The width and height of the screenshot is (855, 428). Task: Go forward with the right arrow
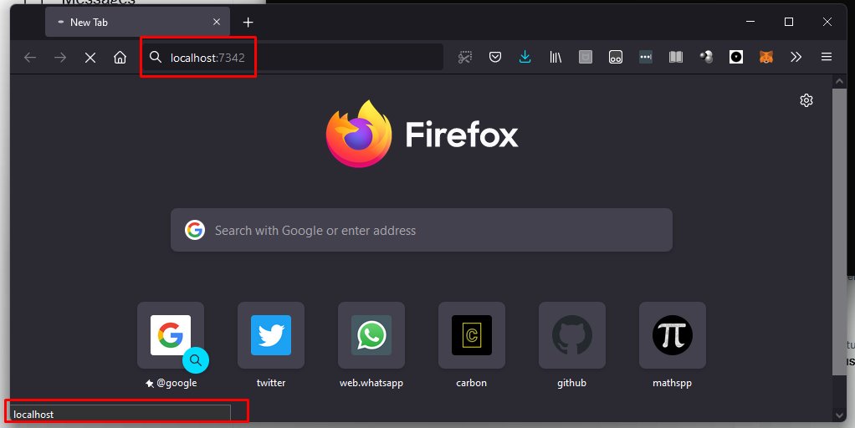(60, 57)
